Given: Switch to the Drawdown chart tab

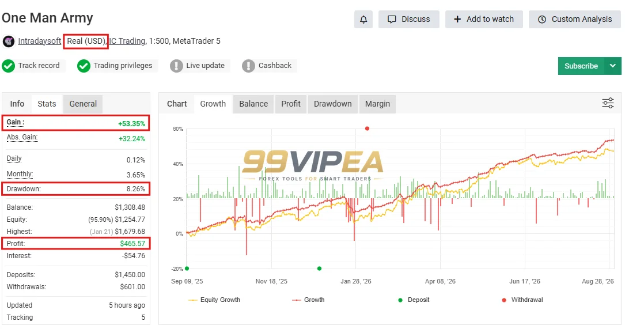Looking at the screenshot, I should (332, 104).
